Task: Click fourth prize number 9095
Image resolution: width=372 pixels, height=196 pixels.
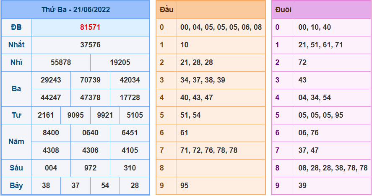Action: (x=75, y=115)
